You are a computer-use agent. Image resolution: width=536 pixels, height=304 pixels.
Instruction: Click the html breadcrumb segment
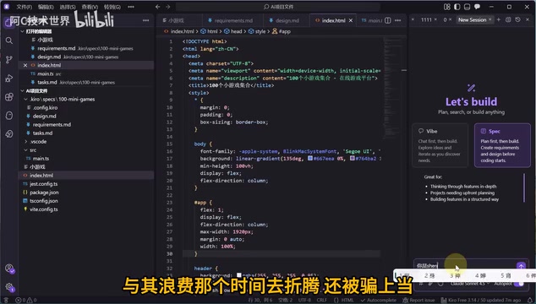pyautogui.click(x=209, y=31)
